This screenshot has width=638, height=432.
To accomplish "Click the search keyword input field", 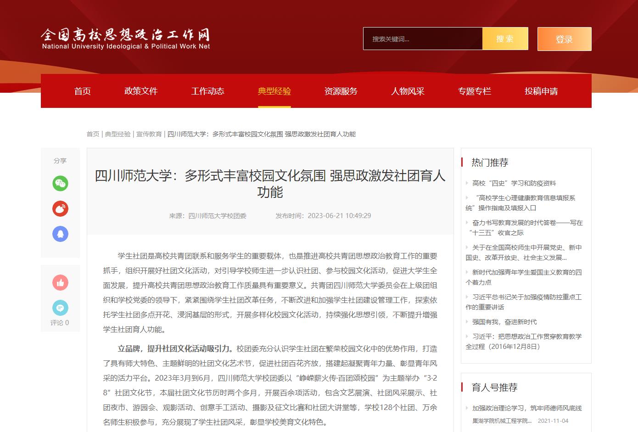I will click(423, 39).
